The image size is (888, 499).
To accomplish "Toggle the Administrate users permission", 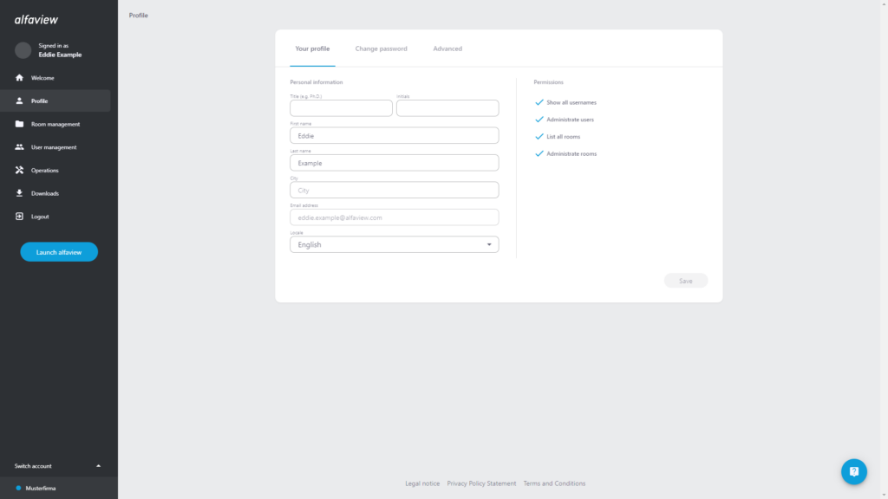I will [539, 119].
